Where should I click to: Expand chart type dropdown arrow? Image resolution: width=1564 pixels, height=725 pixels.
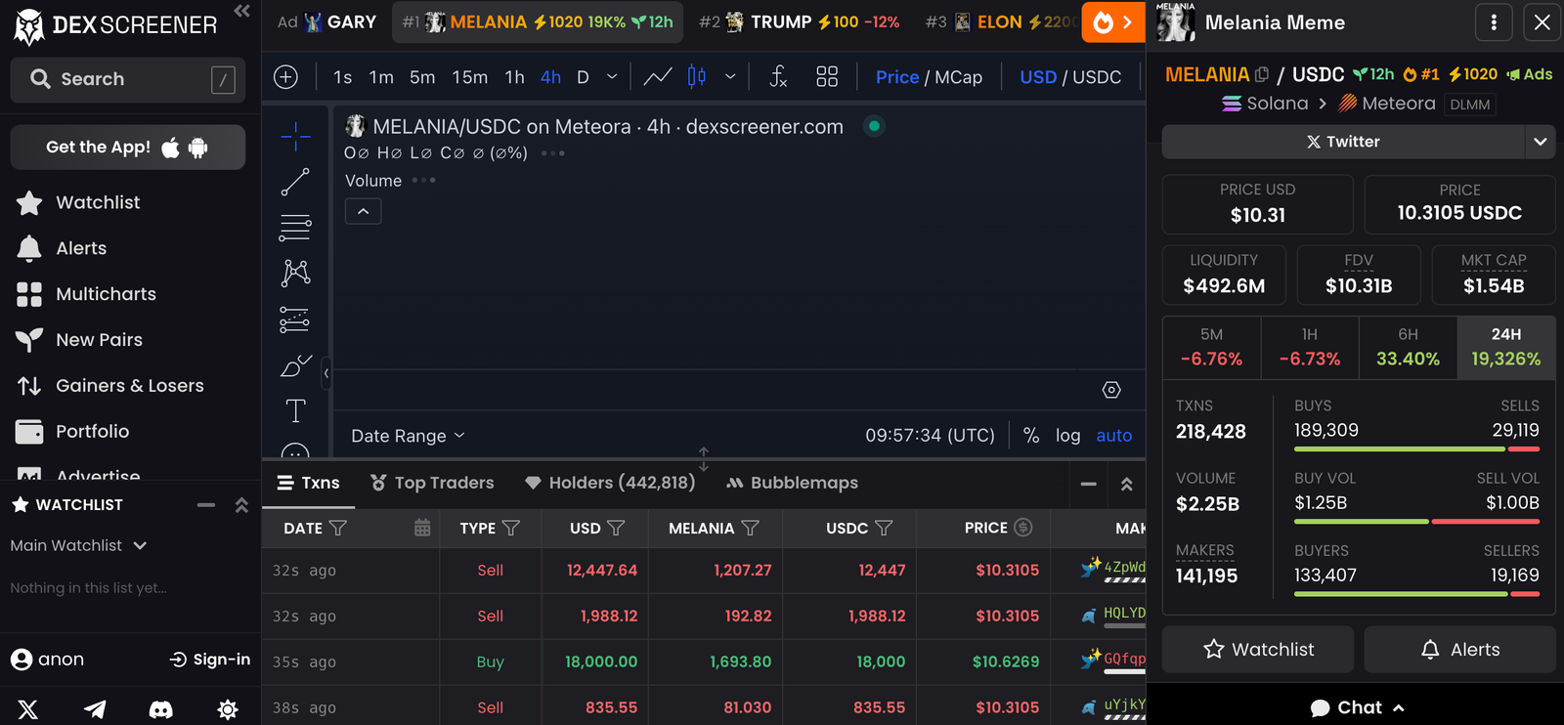coord(730,77)
